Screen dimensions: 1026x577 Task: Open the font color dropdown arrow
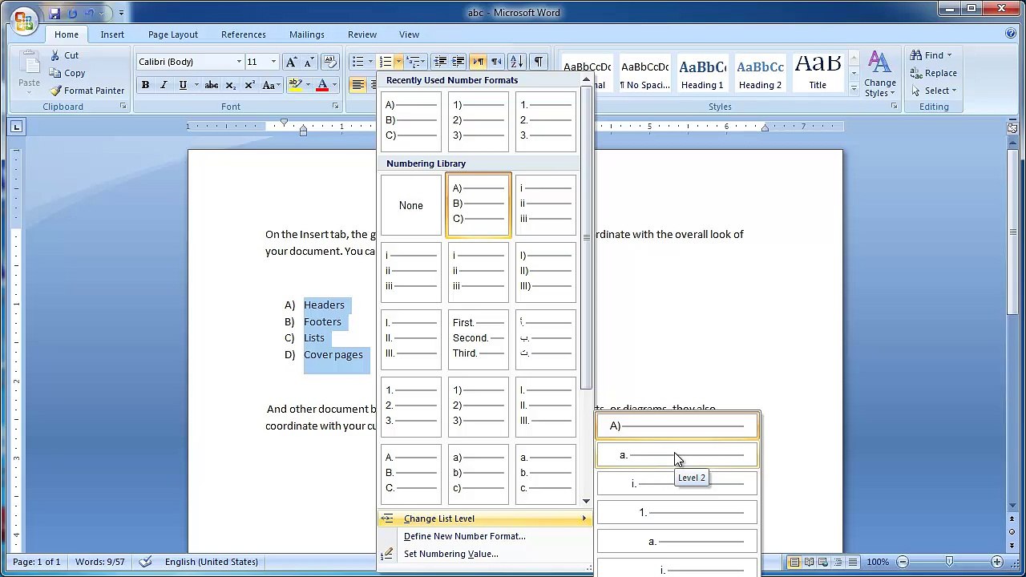point(334,85)
